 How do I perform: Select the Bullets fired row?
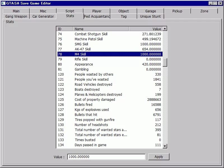pyautogui.click(x=109, y=104)
